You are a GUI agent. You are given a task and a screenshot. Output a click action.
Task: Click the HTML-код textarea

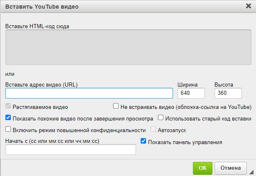click(x=128, y=47)
